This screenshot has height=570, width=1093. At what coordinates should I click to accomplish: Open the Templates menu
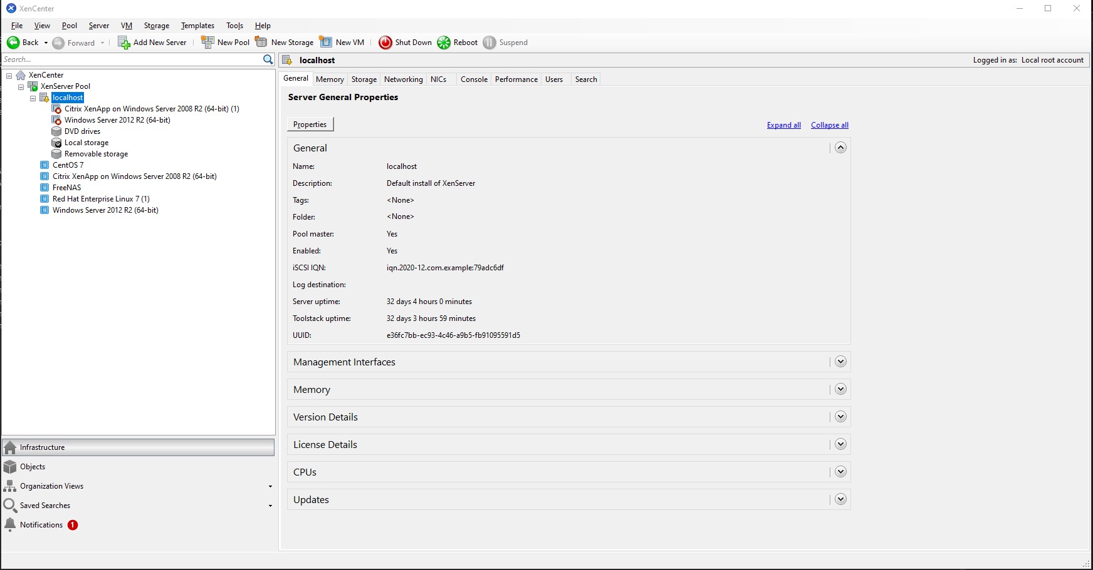point(197,26)
